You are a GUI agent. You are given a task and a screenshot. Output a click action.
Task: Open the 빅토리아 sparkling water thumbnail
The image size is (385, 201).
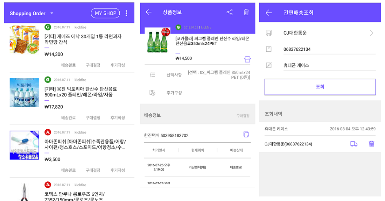pos(24,93)
